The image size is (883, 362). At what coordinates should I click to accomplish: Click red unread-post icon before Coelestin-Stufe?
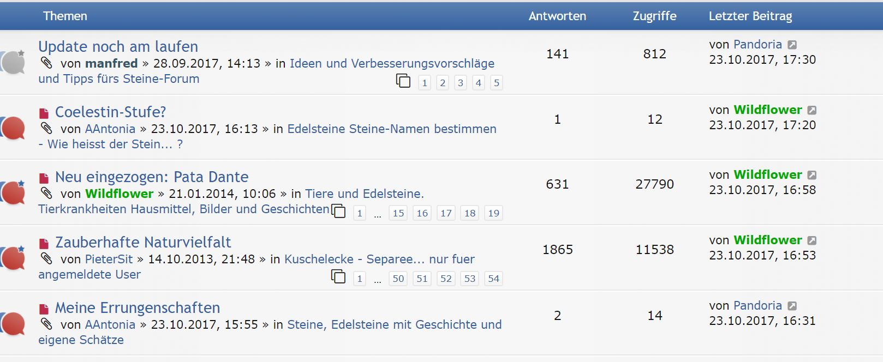click(44, 113)
